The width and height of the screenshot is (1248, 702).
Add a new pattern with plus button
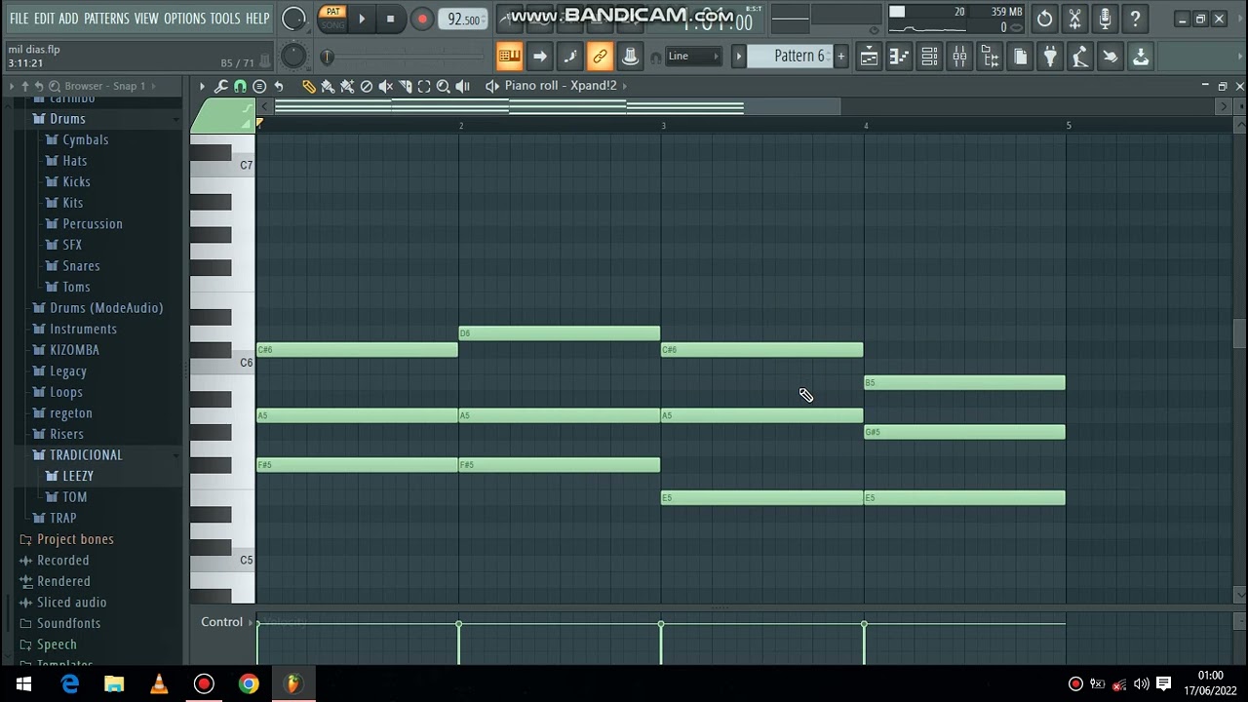coord(840,57)
